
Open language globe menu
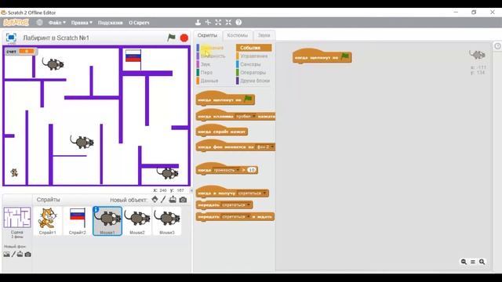click(39, 23)
